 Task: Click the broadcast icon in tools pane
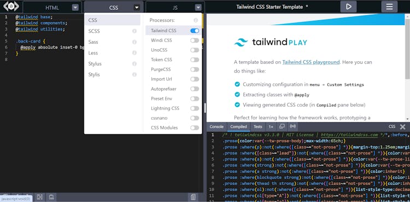click(x=293, y=127)
